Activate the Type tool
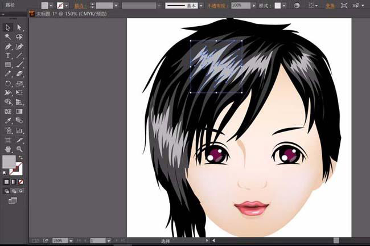Image resolution: width=370 pixels, height=246 pixels. pos(8,55)
